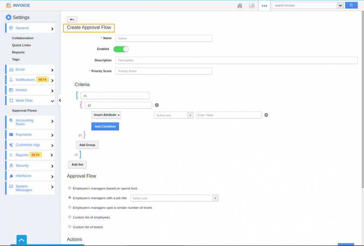The height and width of the screenshot is (246, 364).
Task: Toggle the Enabled switch off
Action: pyautogui.click(x=121, y=49)
